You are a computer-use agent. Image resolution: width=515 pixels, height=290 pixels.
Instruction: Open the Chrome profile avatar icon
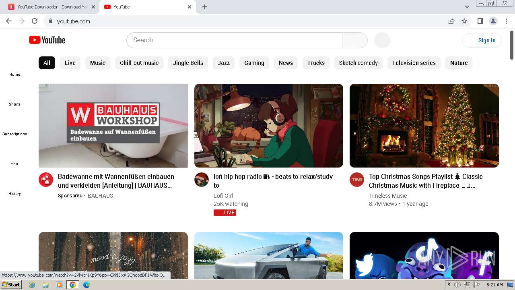[x=493, y=21]
